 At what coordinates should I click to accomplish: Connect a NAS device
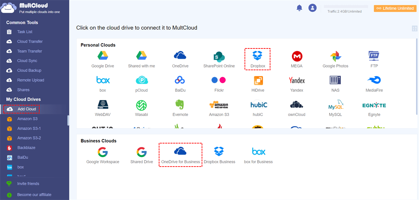335,84
